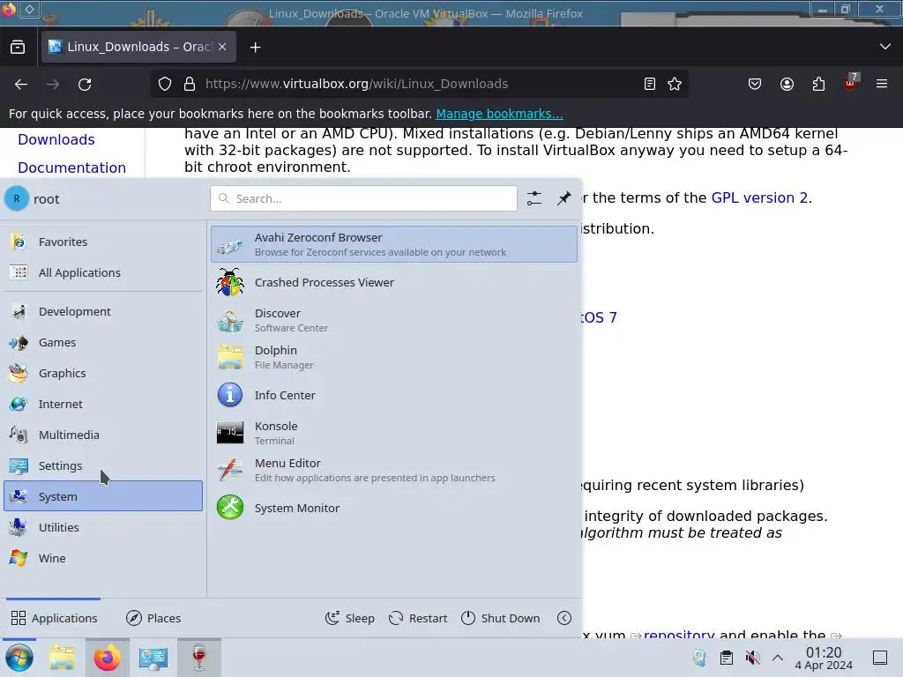This screenshot has height=677, width=903.
Task: Select the Linux_Downloads browser tab
Action: pos(138,48)
